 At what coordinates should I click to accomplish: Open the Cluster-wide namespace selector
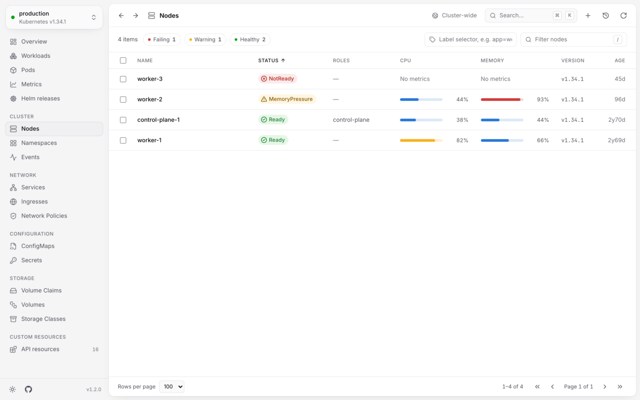click(x=454, y=16)
